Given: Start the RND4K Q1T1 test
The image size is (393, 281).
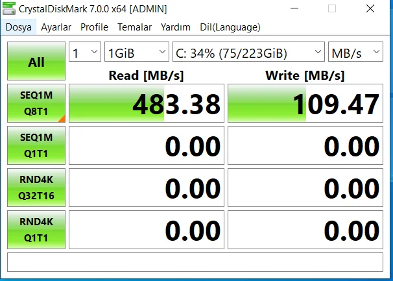Looking at the screenshot, I should click(x=36, y=230).
